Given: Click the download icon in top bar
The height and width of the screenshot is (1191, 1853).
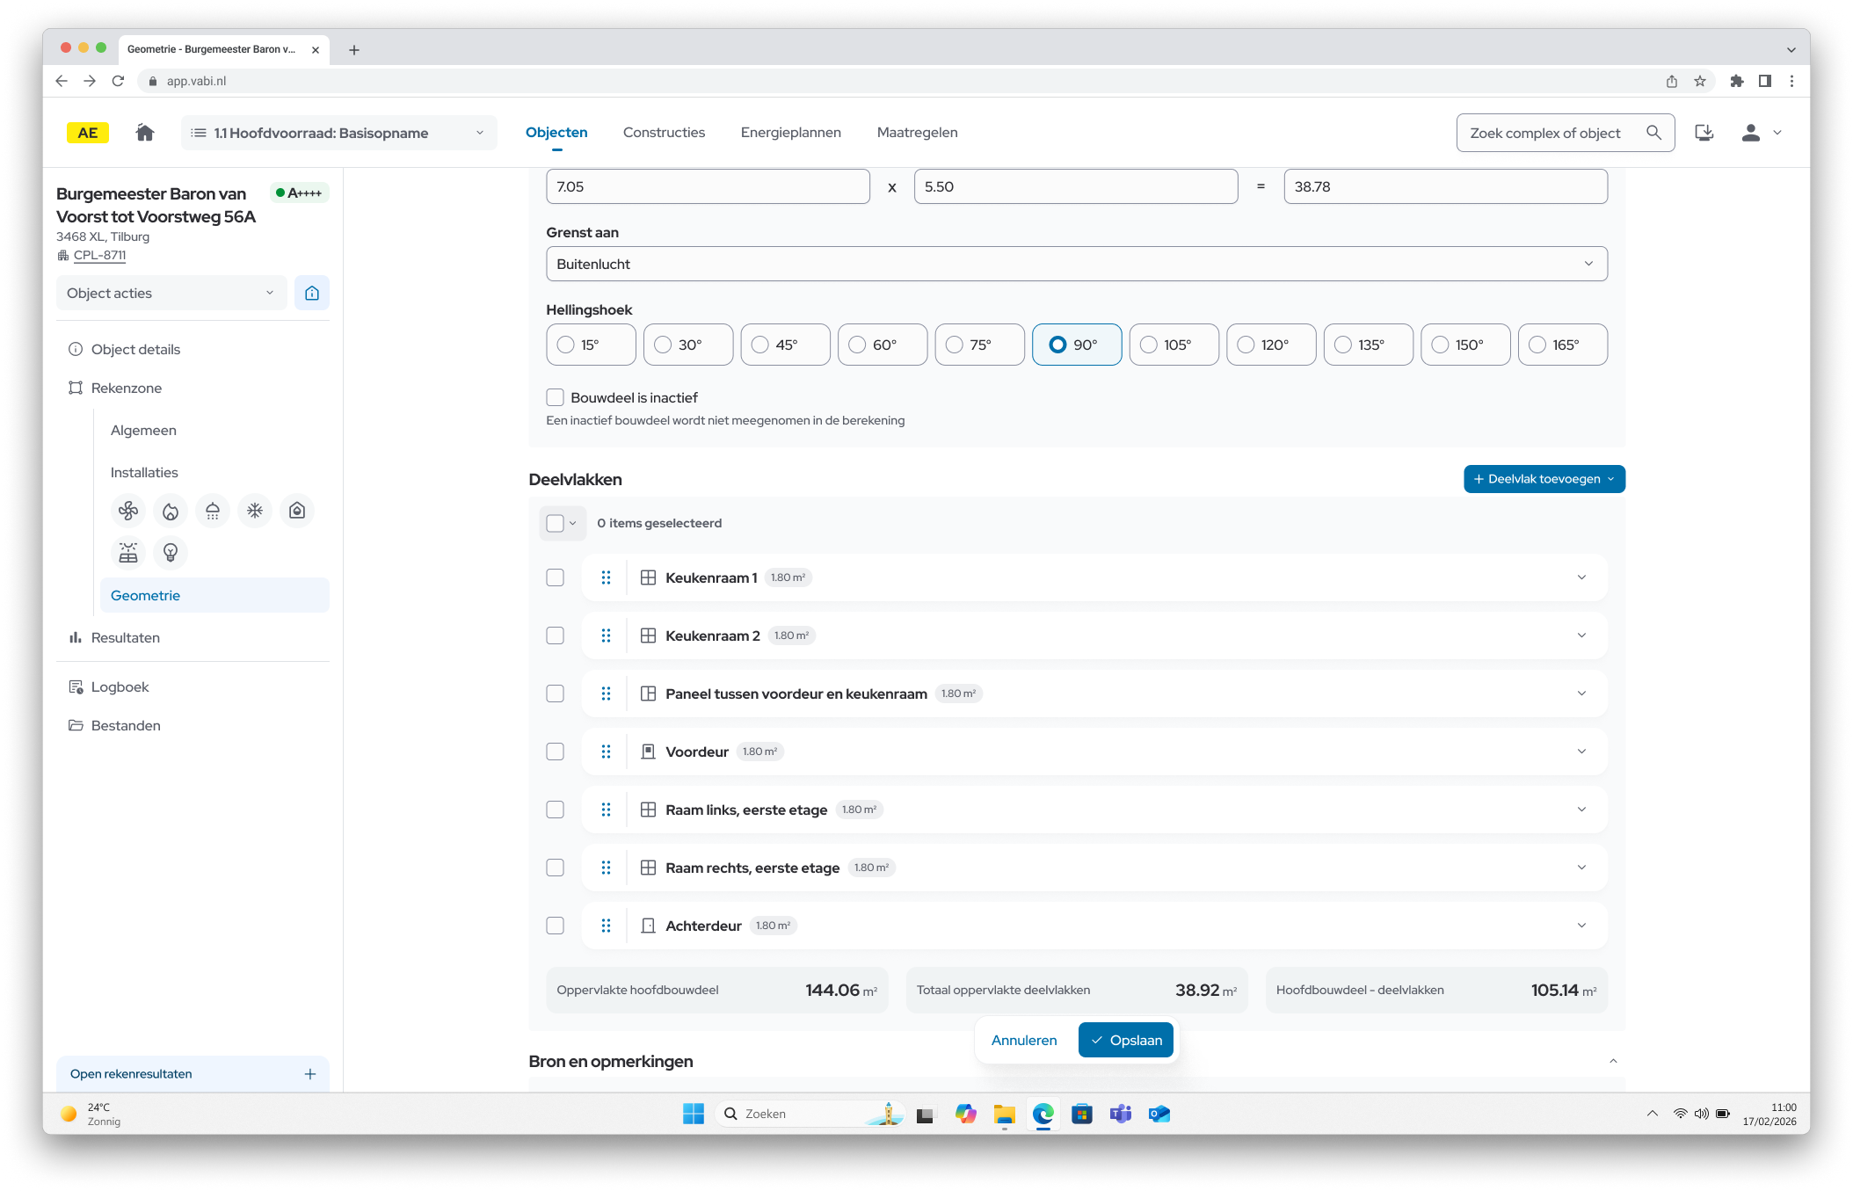Looking at the screenshot, I should point(1704,133).
